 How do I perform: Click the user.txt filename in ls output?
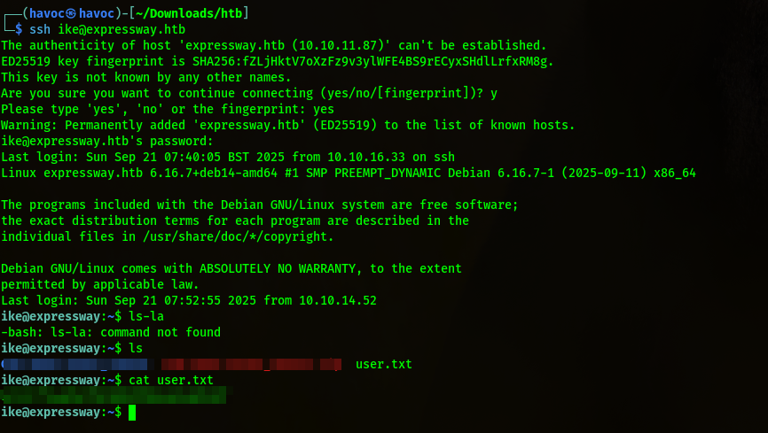[383, 364]
